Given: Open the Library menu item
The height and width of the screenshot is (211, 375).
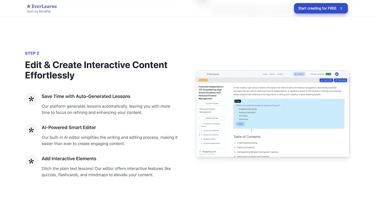Looking at the screenshot, I should (272, 74).
